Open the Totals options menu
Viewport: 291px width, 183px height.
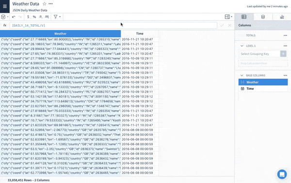click(x=285, y=35)
